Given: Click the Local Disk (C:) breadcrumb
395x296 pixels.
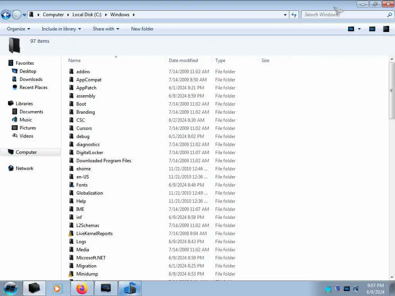Looking at the screenshot, I should coord(87,15).
